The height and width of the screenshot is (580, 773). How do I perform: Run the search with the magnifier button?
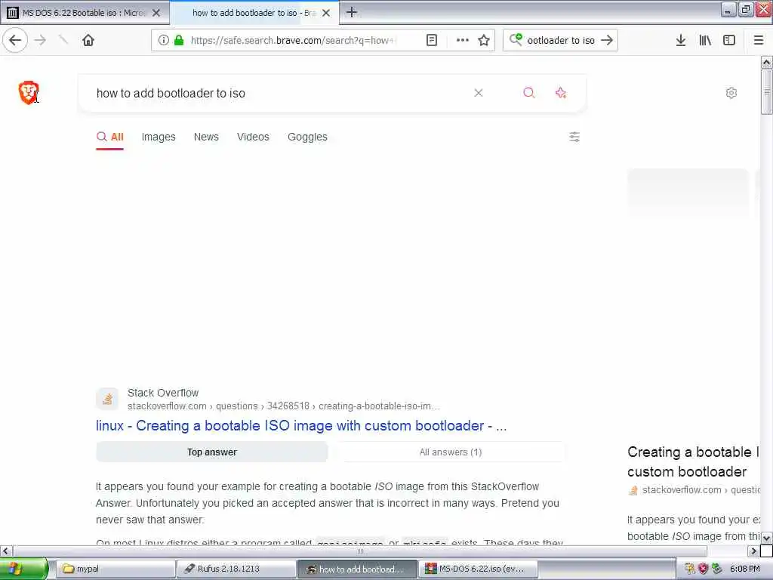529,93
